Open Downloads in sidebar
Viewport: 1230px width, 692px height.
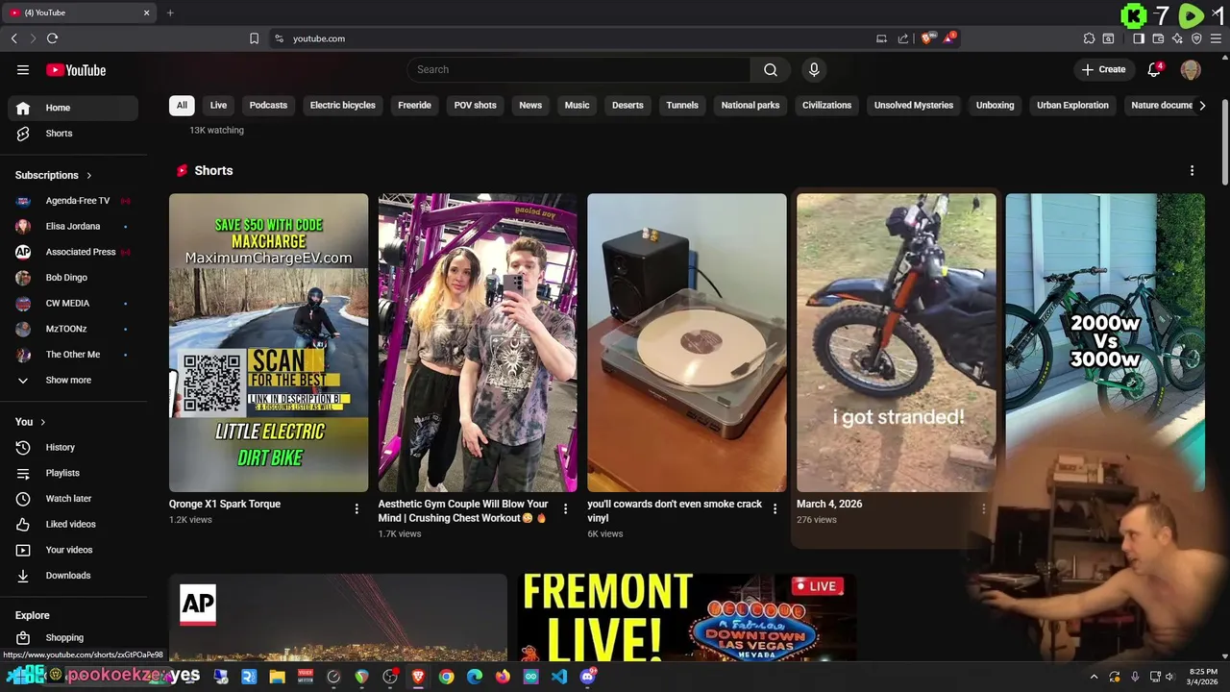click(73, 576)
